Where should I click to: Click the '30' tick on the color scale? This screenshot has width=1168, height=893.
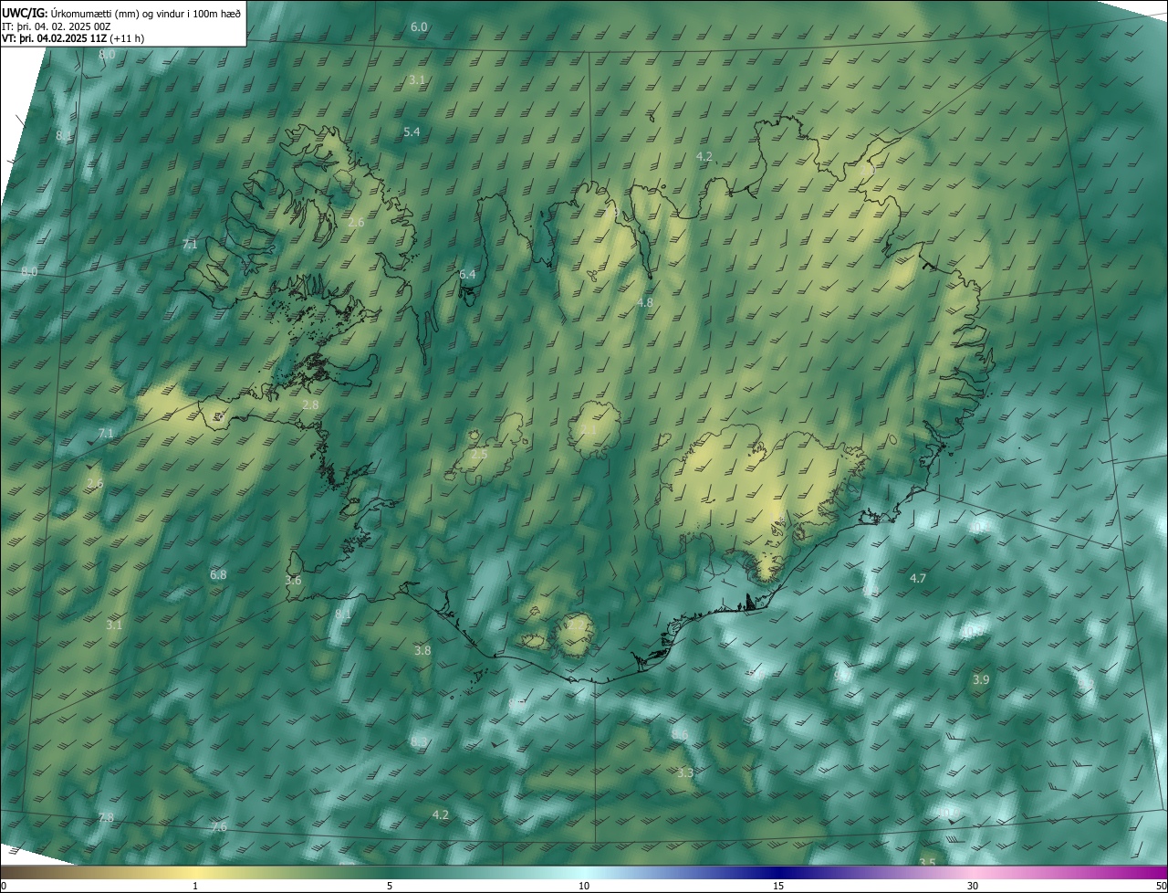(x=973, y=886)
